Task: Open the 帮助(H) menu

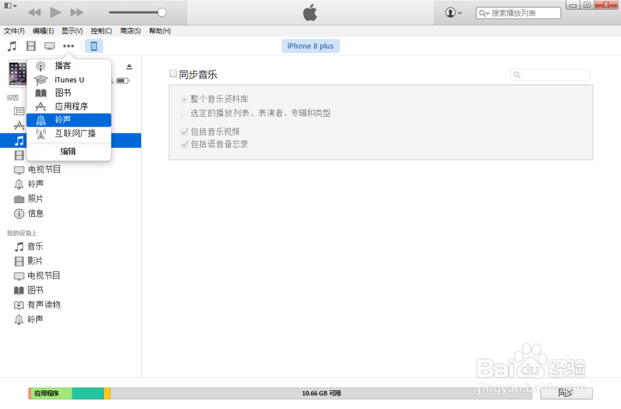Action: coord(160,31)
